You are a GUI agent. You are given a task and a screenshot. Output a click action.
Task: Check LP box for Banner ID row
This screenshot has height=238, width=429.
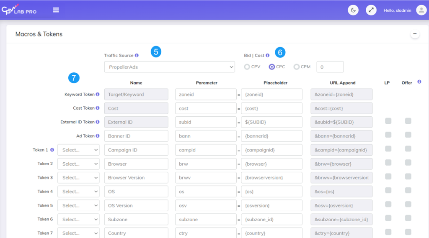coord(388,135)
